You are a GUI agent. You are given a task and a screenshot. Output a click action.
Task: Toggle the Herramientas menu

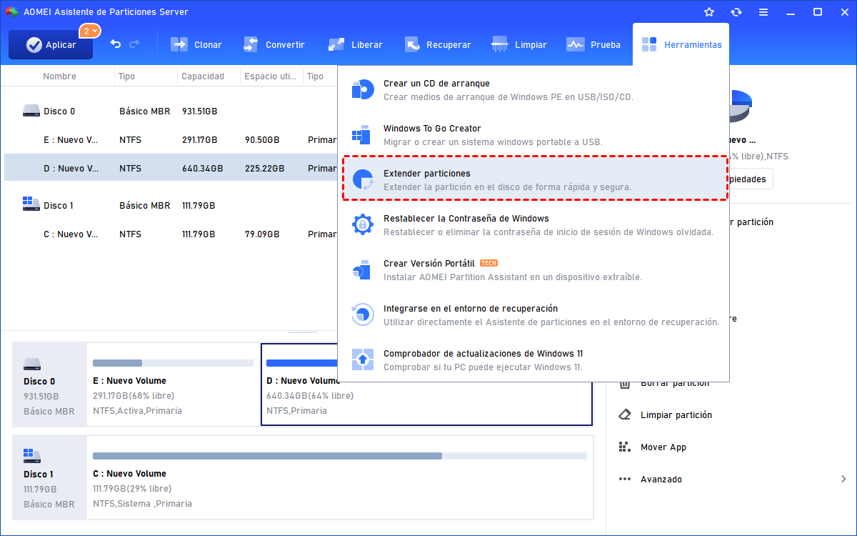tap(681, 44)
